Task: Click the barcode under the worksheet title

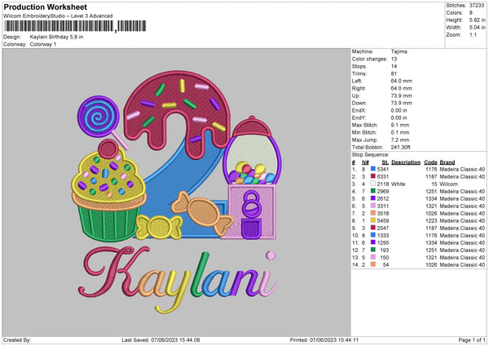Action: (x=59, y=28)
